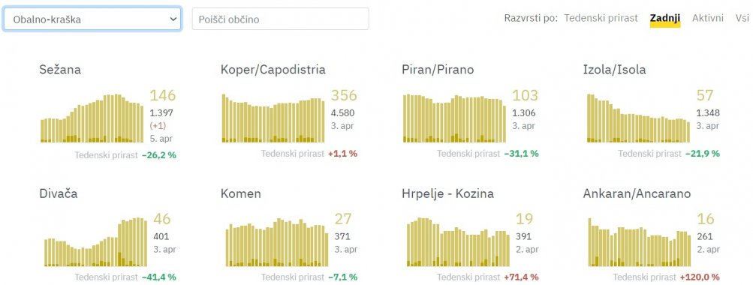Screen dimensions: 753x285
Task: Focus the Poišči občino search field
Action: (281, 19)
